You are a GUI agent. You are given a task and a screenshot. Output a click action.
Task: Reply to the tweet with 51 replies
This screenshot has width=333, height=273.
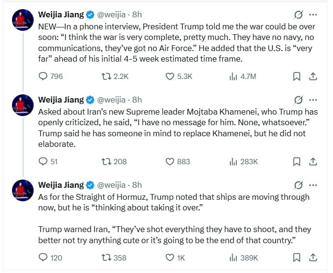click(x=43, y=161)
